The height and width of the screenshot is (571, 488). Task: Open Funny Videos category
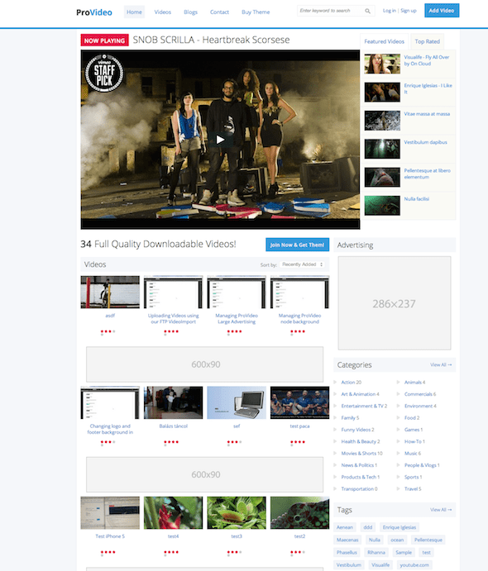(x=357, y=430)
